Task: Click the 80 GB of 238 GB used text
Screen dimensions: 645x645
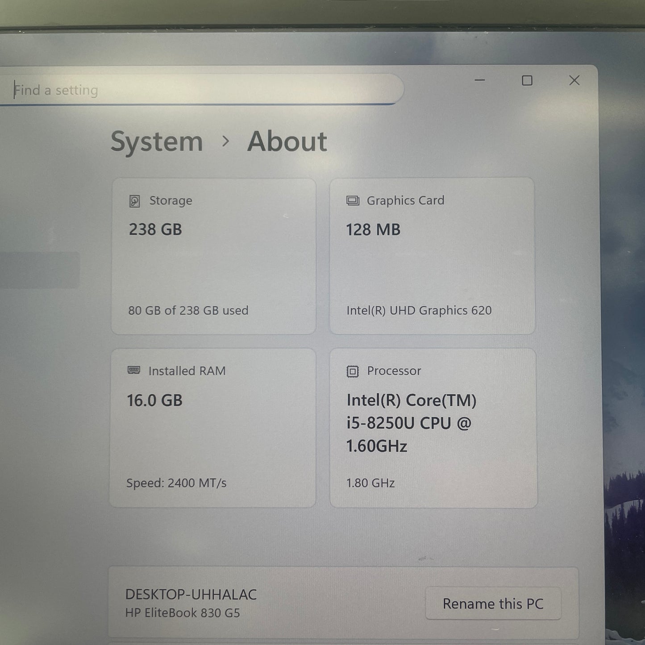Action: [188, 311]
